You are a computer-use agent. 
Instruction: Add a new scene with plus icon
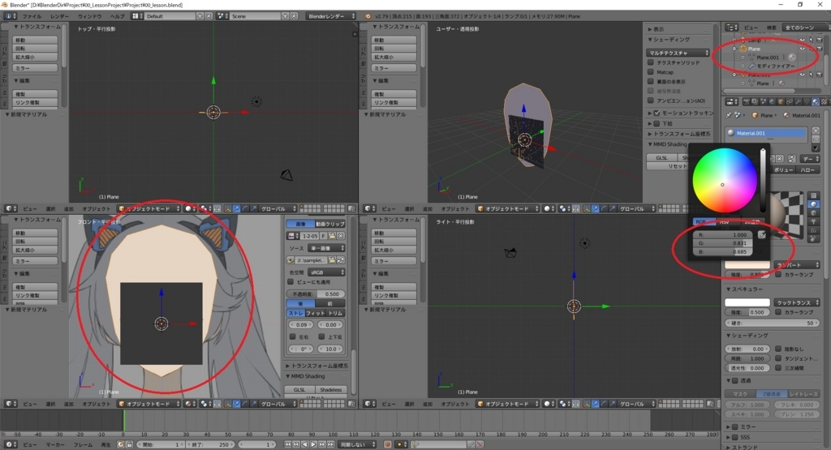[286, 16]
